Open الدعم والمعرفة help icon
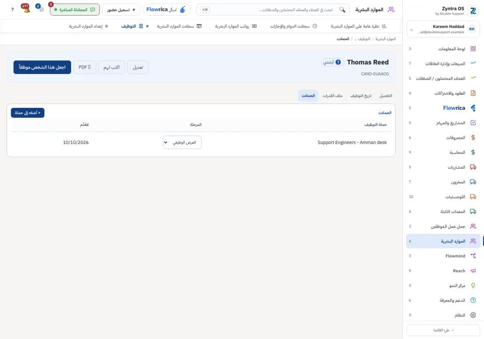 [473, 300]
